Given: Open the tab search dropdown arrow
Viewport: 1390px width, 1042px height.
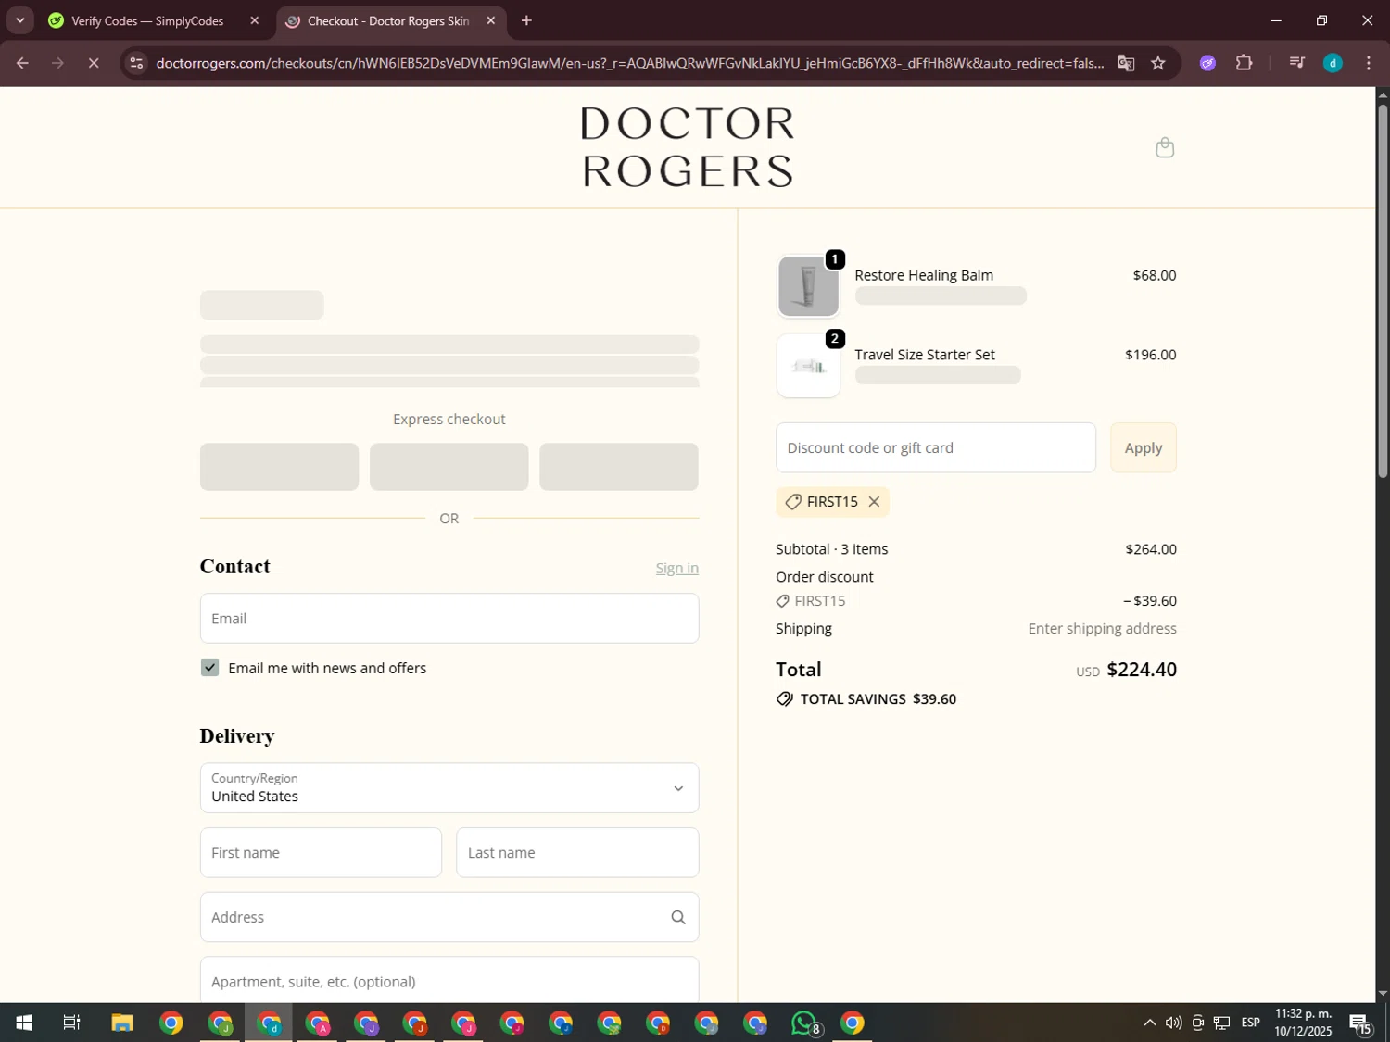Looking at the screenshot, I should pyautogui.click(x=19, y=20).
